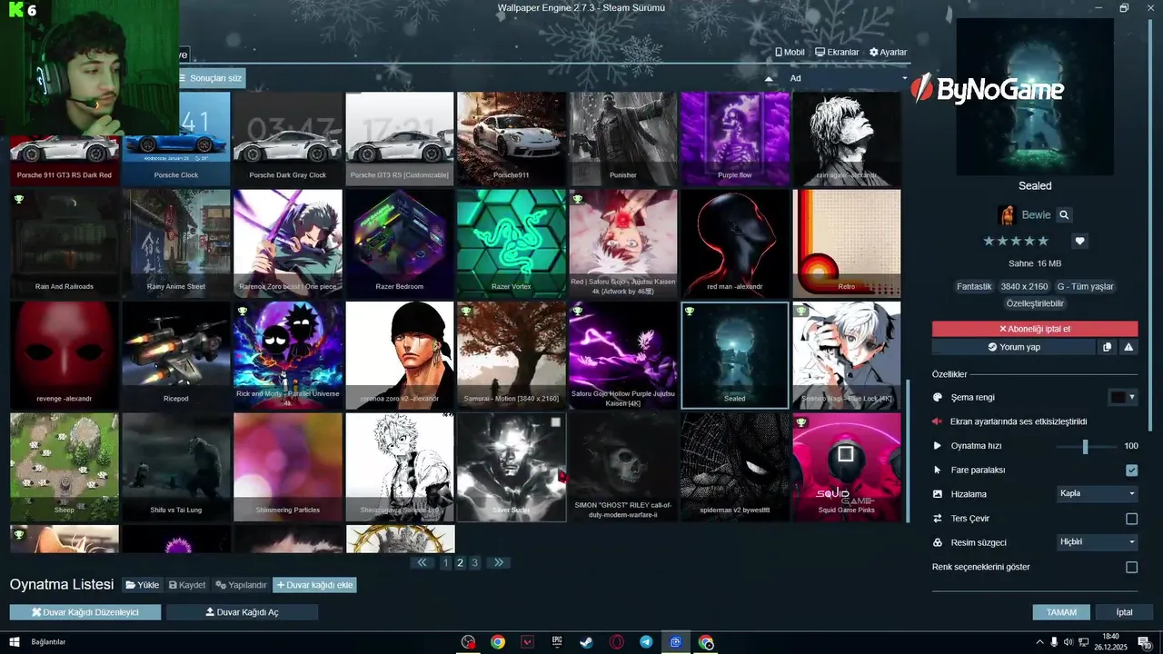This screenshot has height=654, width=1163.
Task: Expand the Şema rengi color dropdown arrow
Action: (x=1132, y=398)
